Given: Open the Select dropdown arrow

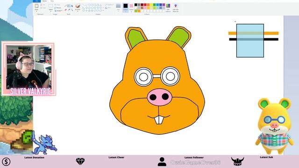Looking at the screenshot, I should [x=51, y=11].
